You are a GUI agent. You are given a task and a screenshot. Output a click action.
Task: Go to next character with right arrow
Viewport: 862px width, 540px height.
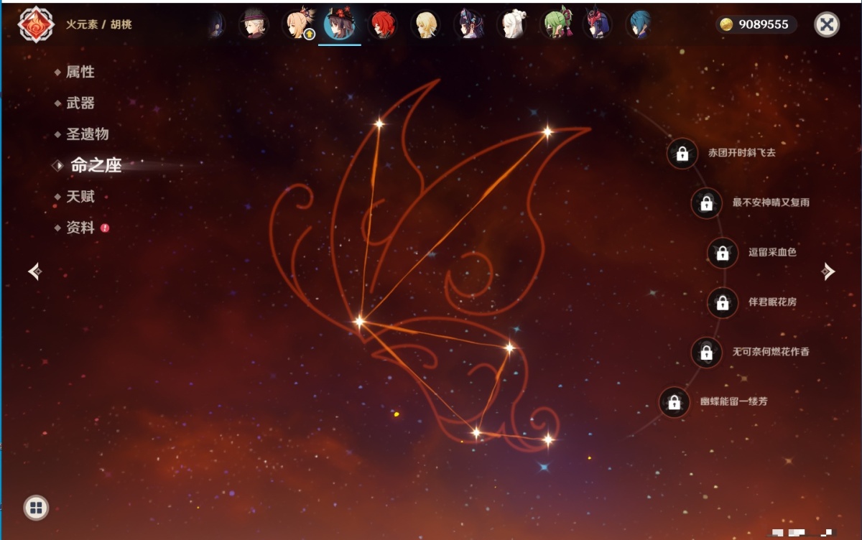828,271
